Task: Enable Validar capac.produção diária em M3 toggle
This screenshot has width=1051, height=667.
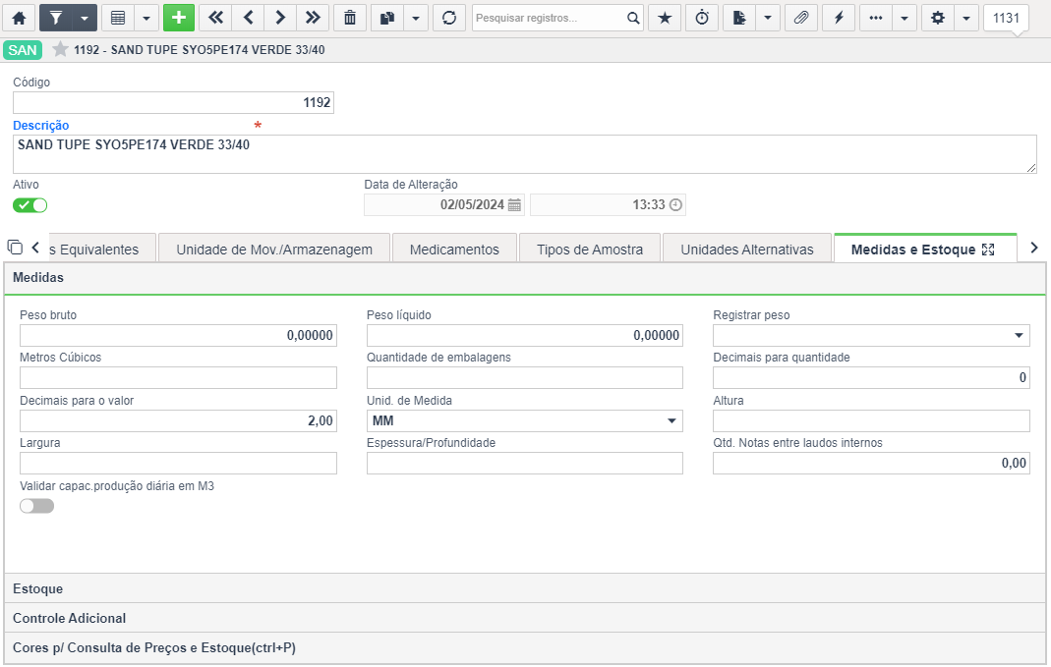Action: click(36, 506)
